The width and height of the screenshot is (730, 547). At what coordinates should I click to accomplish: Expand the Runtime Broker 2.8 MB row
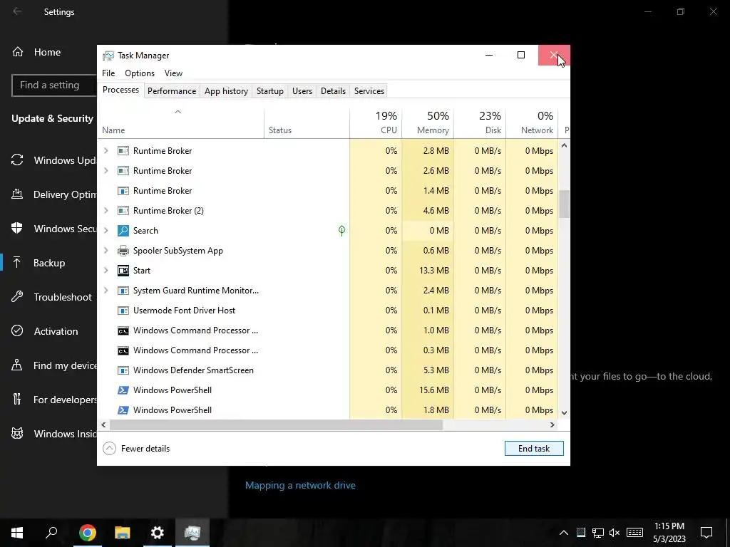(x=106, y=151)
